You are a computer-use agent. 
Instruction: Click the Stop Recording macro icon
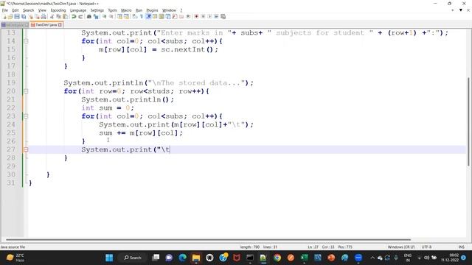pyautogui.click(x=203, y=16)
